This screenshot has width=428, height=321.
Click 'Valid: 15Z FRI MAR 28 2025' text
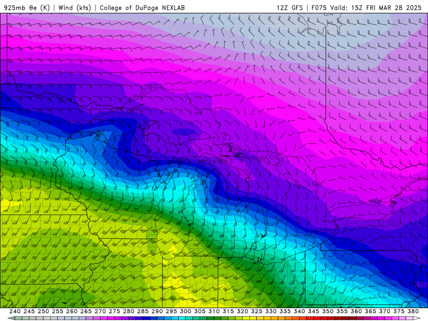point(376,7)
